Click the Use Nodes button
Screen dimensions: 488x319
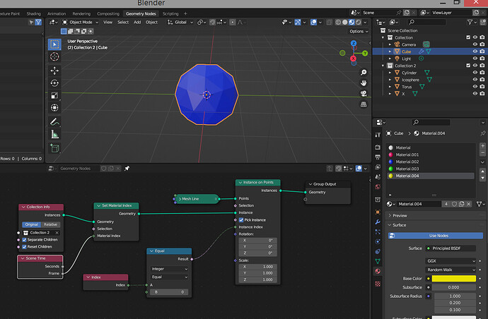point(436,236)
